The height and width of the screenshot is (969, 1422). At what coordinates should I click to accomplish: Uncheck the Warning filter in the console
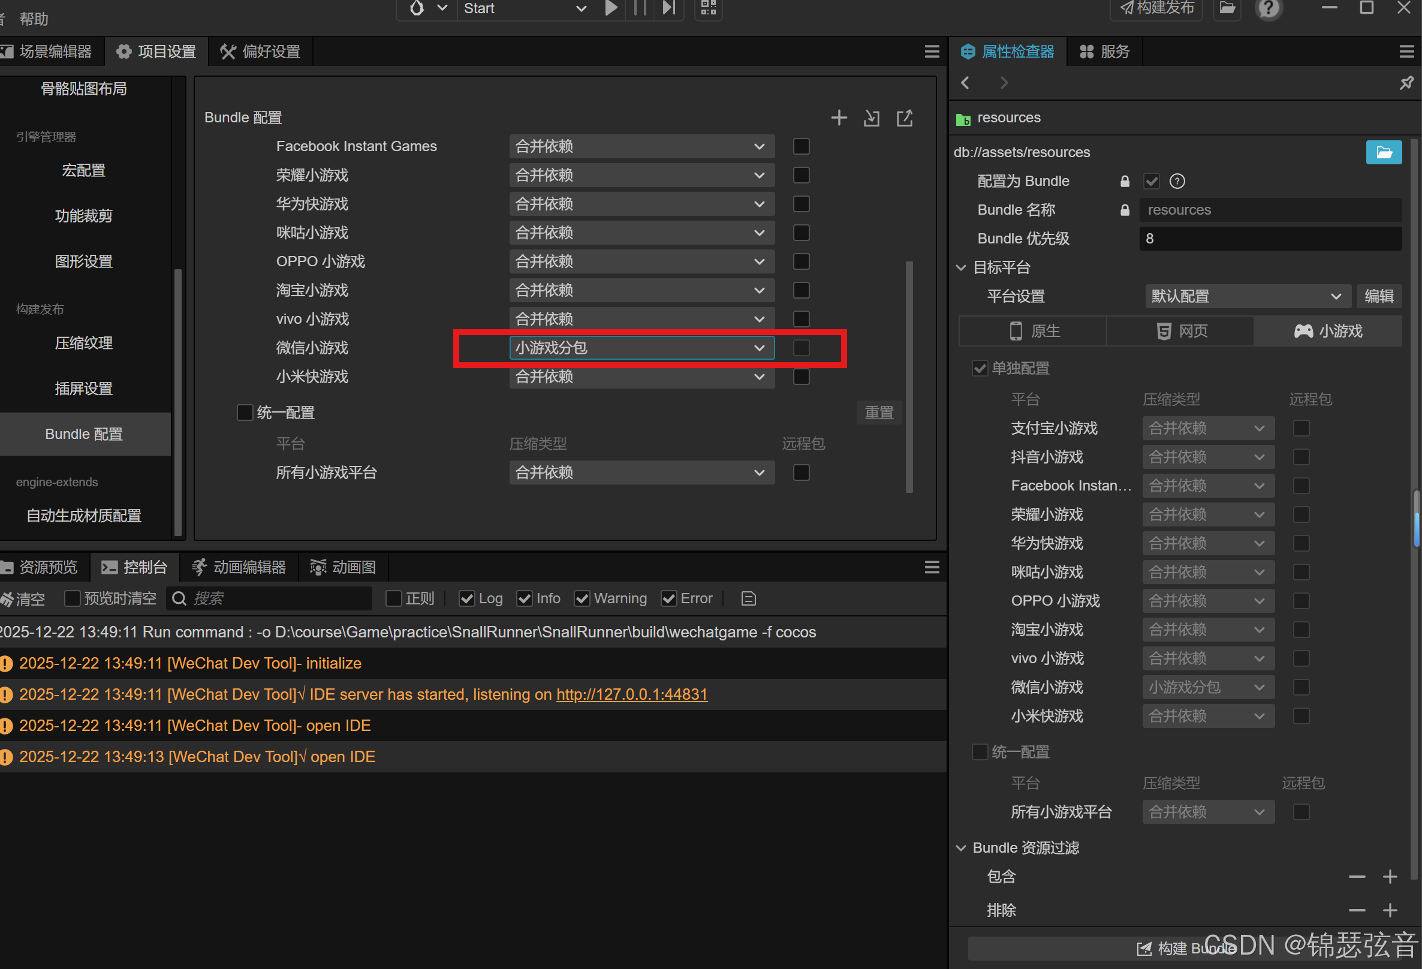[582, 598]
